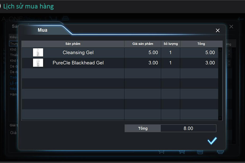245x163 pixels.
Task: Click the background window close X
Action: (x=231, y=27)
